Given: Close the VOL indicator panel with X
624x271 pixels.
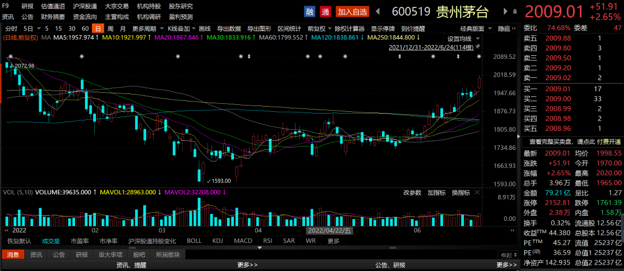Looking at the screenshot, I should tap(477, 193).
